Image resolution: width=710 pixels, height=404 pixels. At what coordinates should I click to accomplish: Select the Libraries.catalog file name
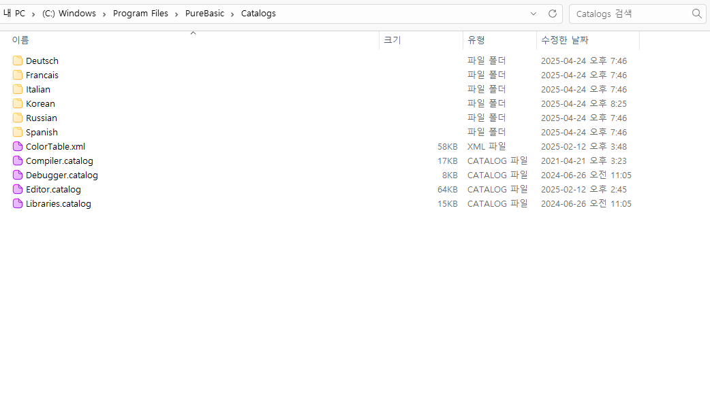coord(59,204)
